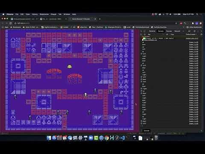Open the Edit menu
The image size is (205, 154).
(x=22, y=14)
